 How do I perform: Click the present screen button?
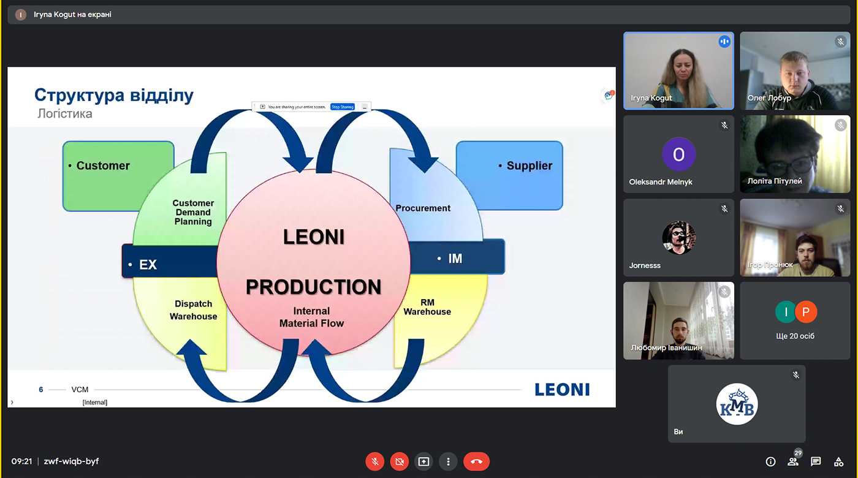click(423, 461)
